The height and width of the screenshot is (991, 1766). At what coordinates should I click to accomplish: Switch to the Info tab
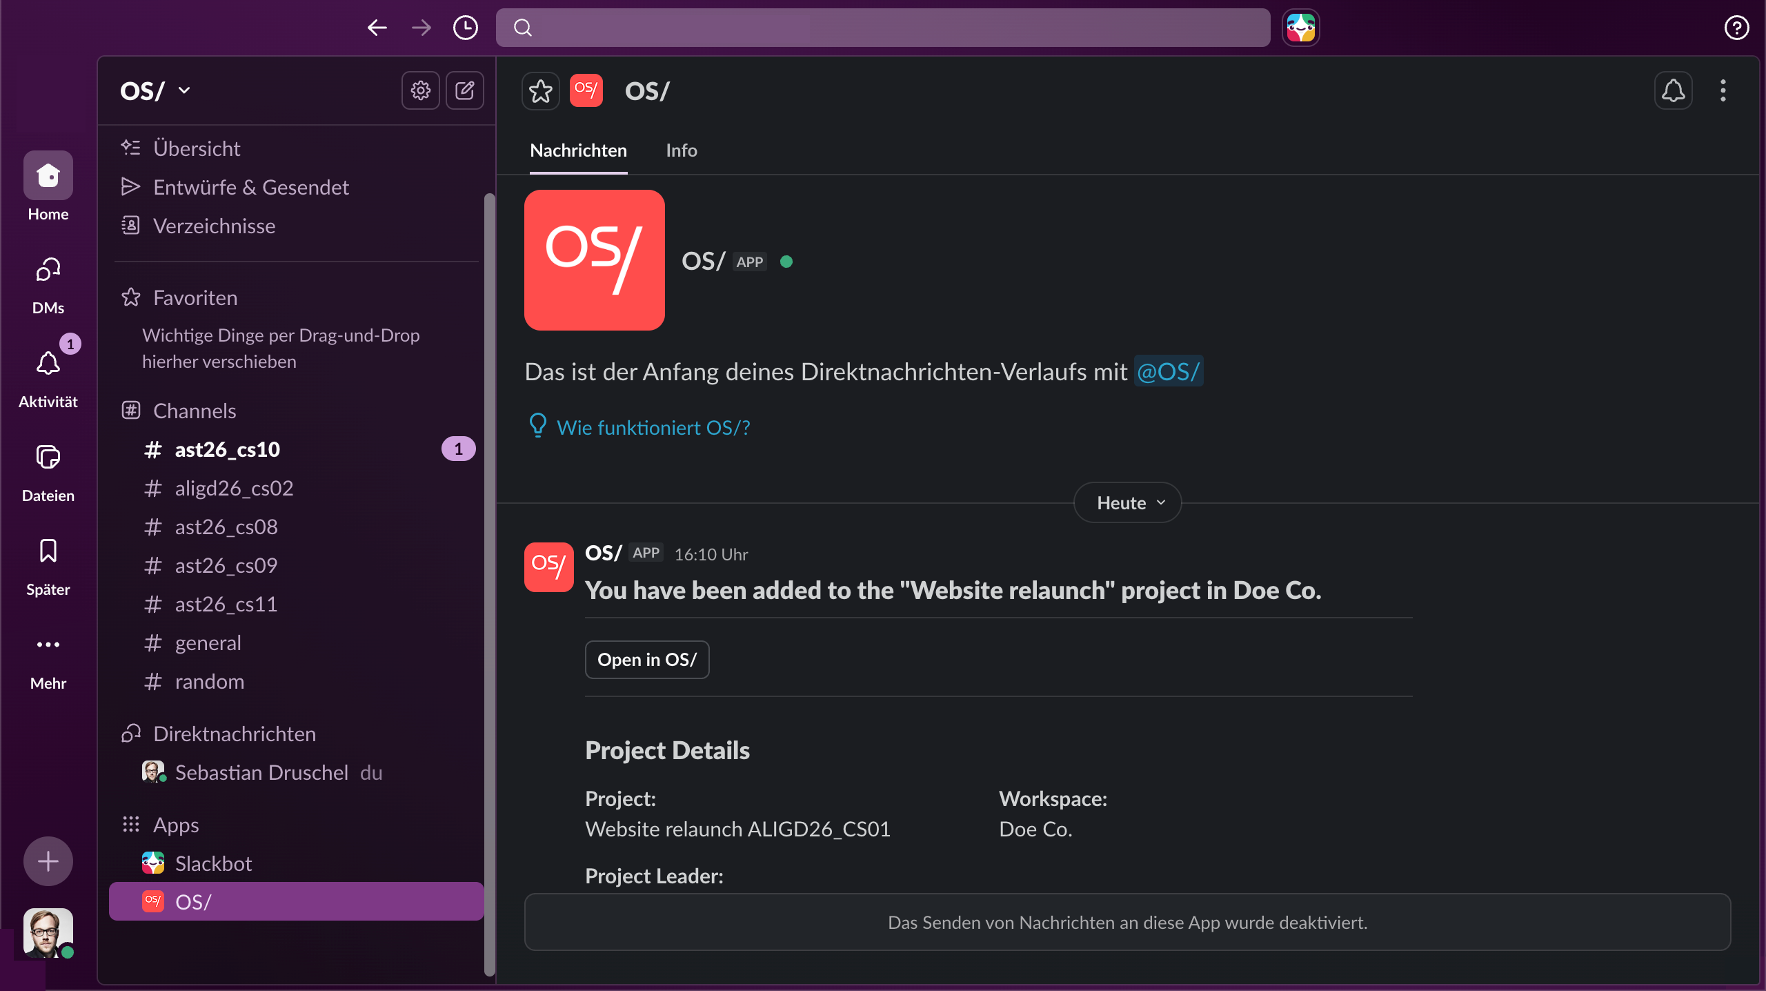(x=681, y=150)
